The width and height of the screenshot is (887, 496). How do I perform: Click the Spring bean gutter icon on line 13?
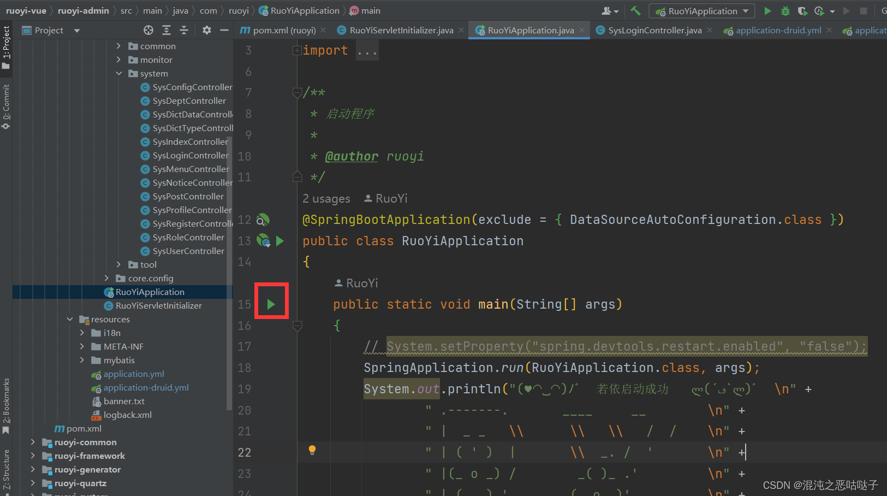point(264,241)
